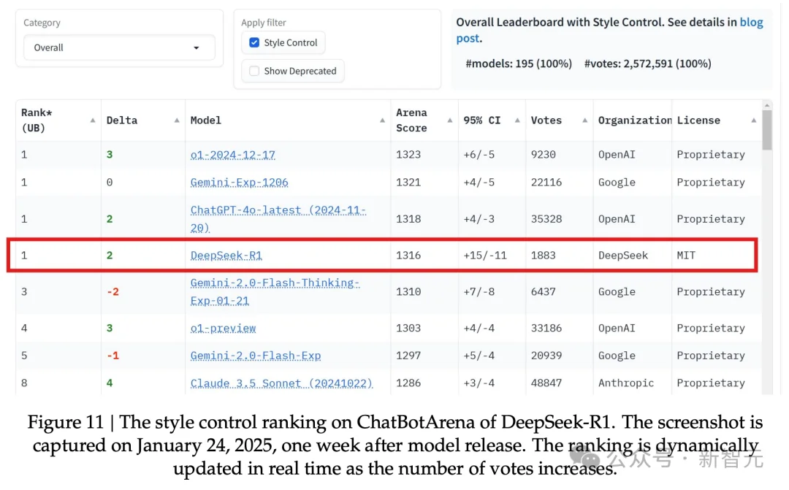Click the Category dropdown caret arrow
The image size is (789, 490).
(x=196, y=48)
